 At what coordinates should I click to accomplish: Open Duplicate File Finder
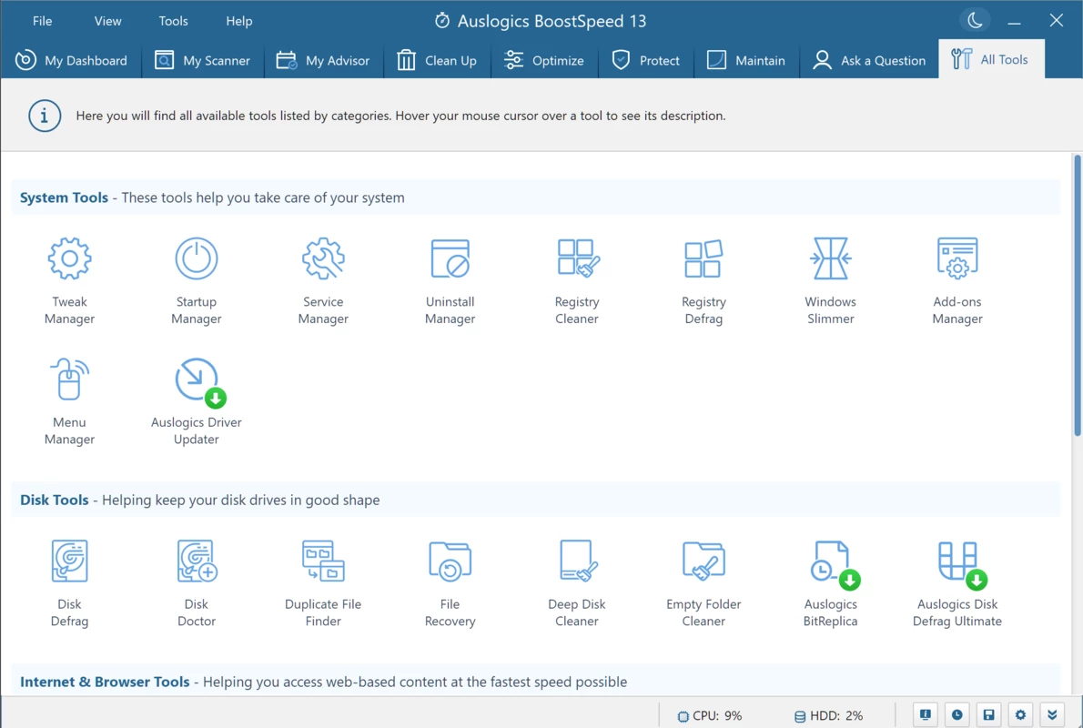[323, 583]
